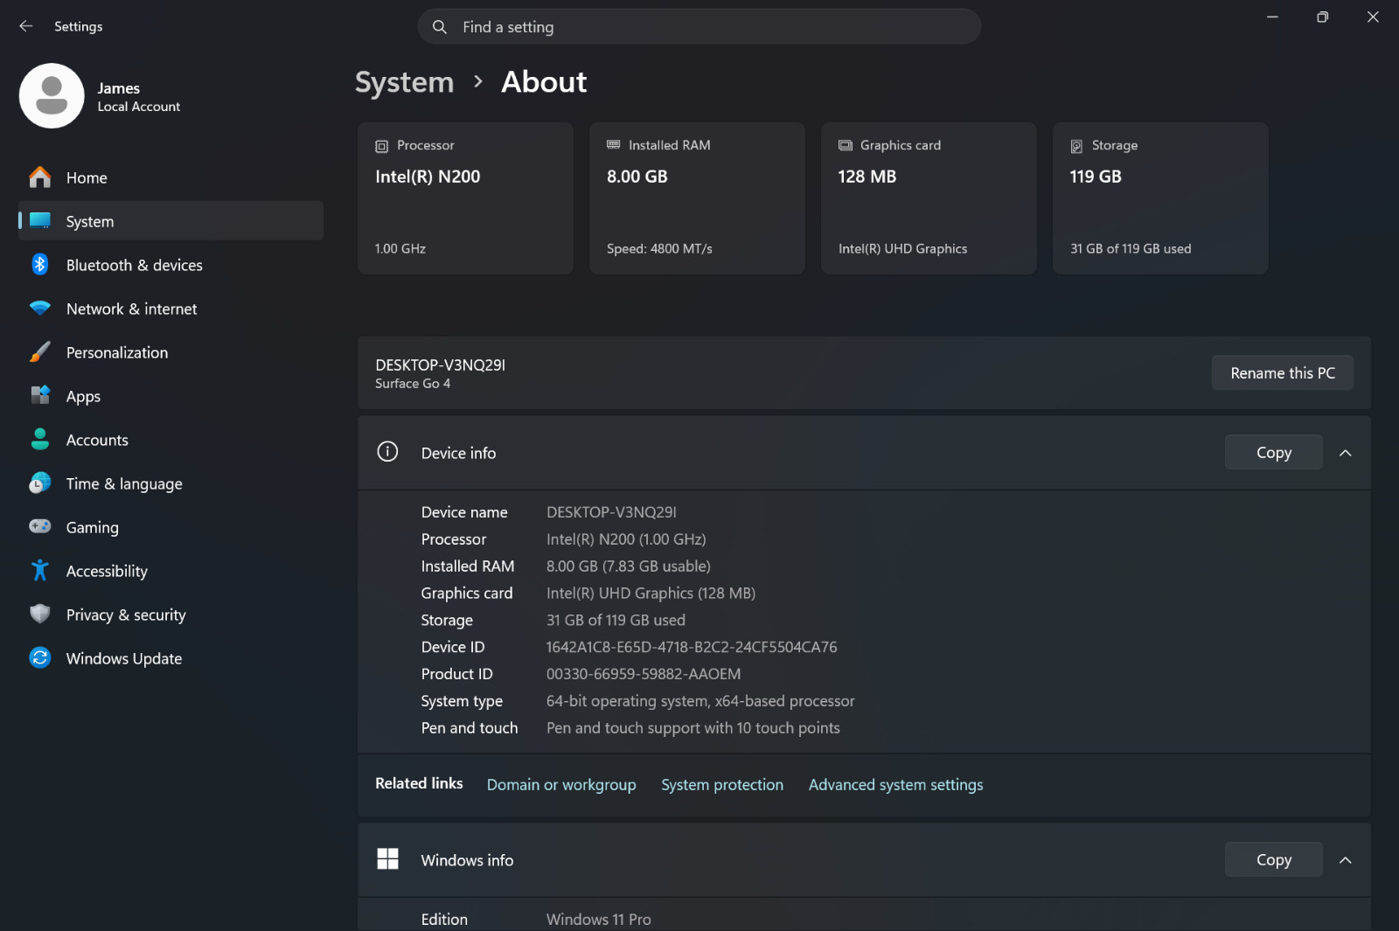Click the James profile avatar
Screen dimensions: 1399x931
pos(52,96)
